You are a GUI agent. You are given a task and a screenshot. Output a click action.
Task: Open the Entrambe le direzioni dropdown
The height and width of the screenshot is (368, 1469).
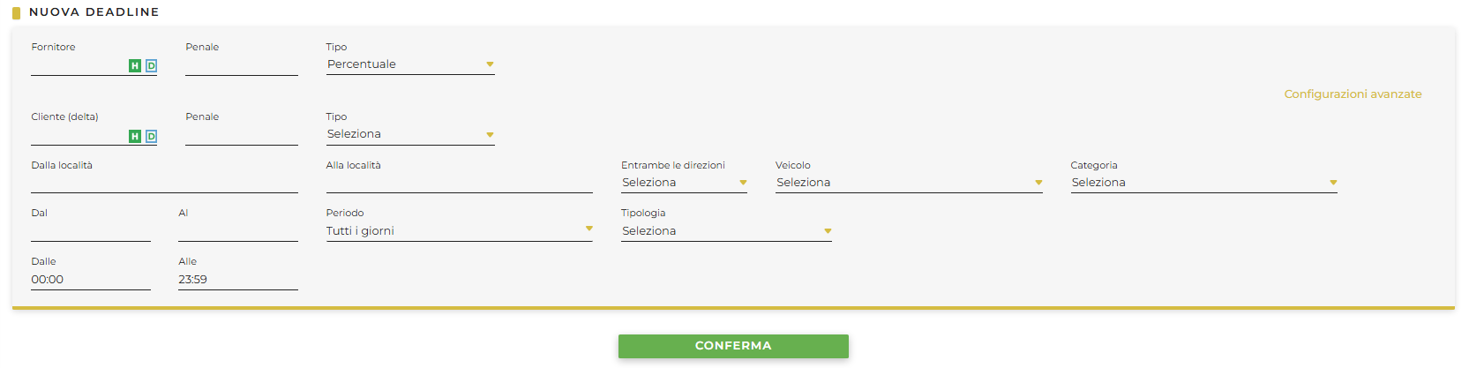(684, 183)
